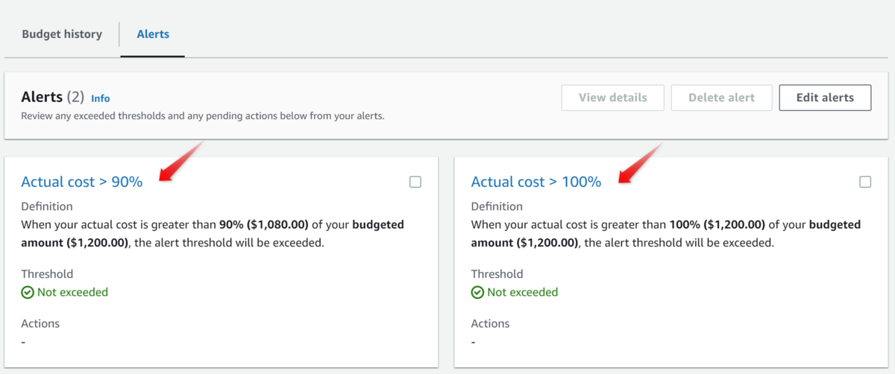Click Not exceeded status in the 90% card
The width and height of the screenshot is (895, 374).
[72, 292]
